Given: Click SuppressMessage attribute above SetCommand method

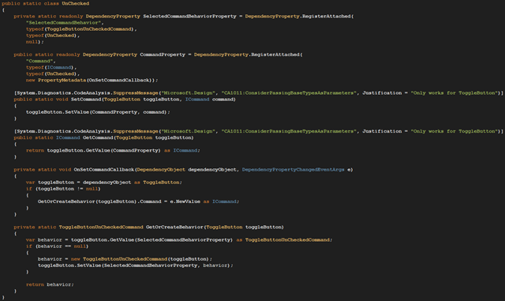Looking at the screenshot, I should click(x=136, y=93).
